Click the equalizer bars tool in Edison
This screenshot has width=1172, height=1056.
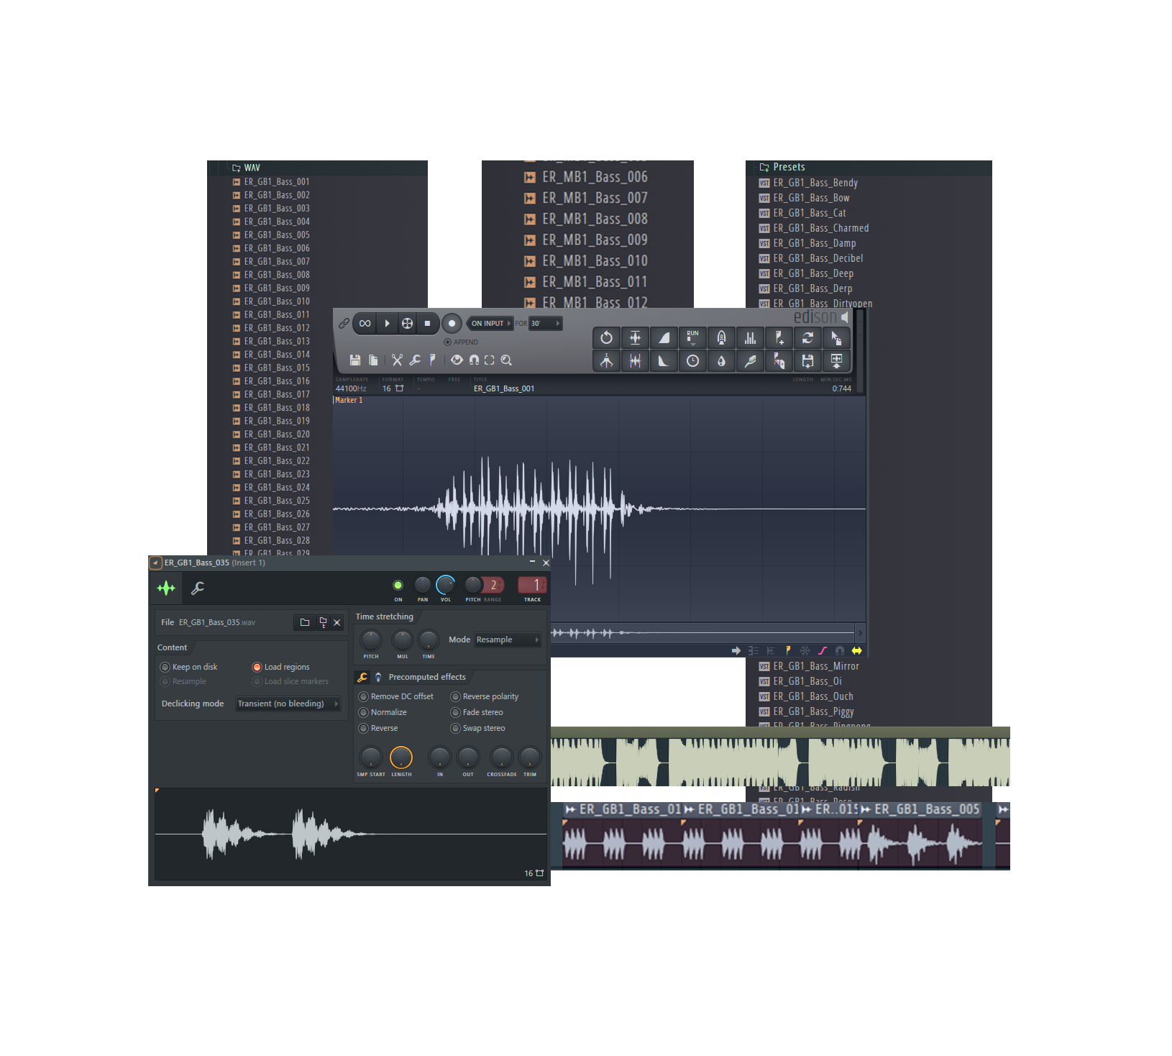coord(750,338)
